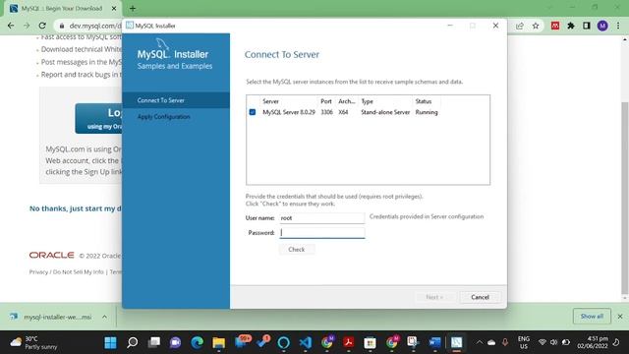629x354 pixels.
Task: Select the MySQL Begin Your Download tab
Action: (63, 9)
